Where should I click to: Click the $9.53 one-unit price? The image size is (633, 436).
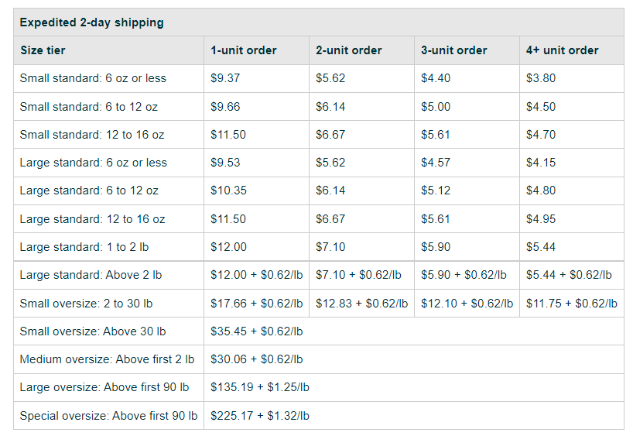pyautogui.click(x=225, y=163)
